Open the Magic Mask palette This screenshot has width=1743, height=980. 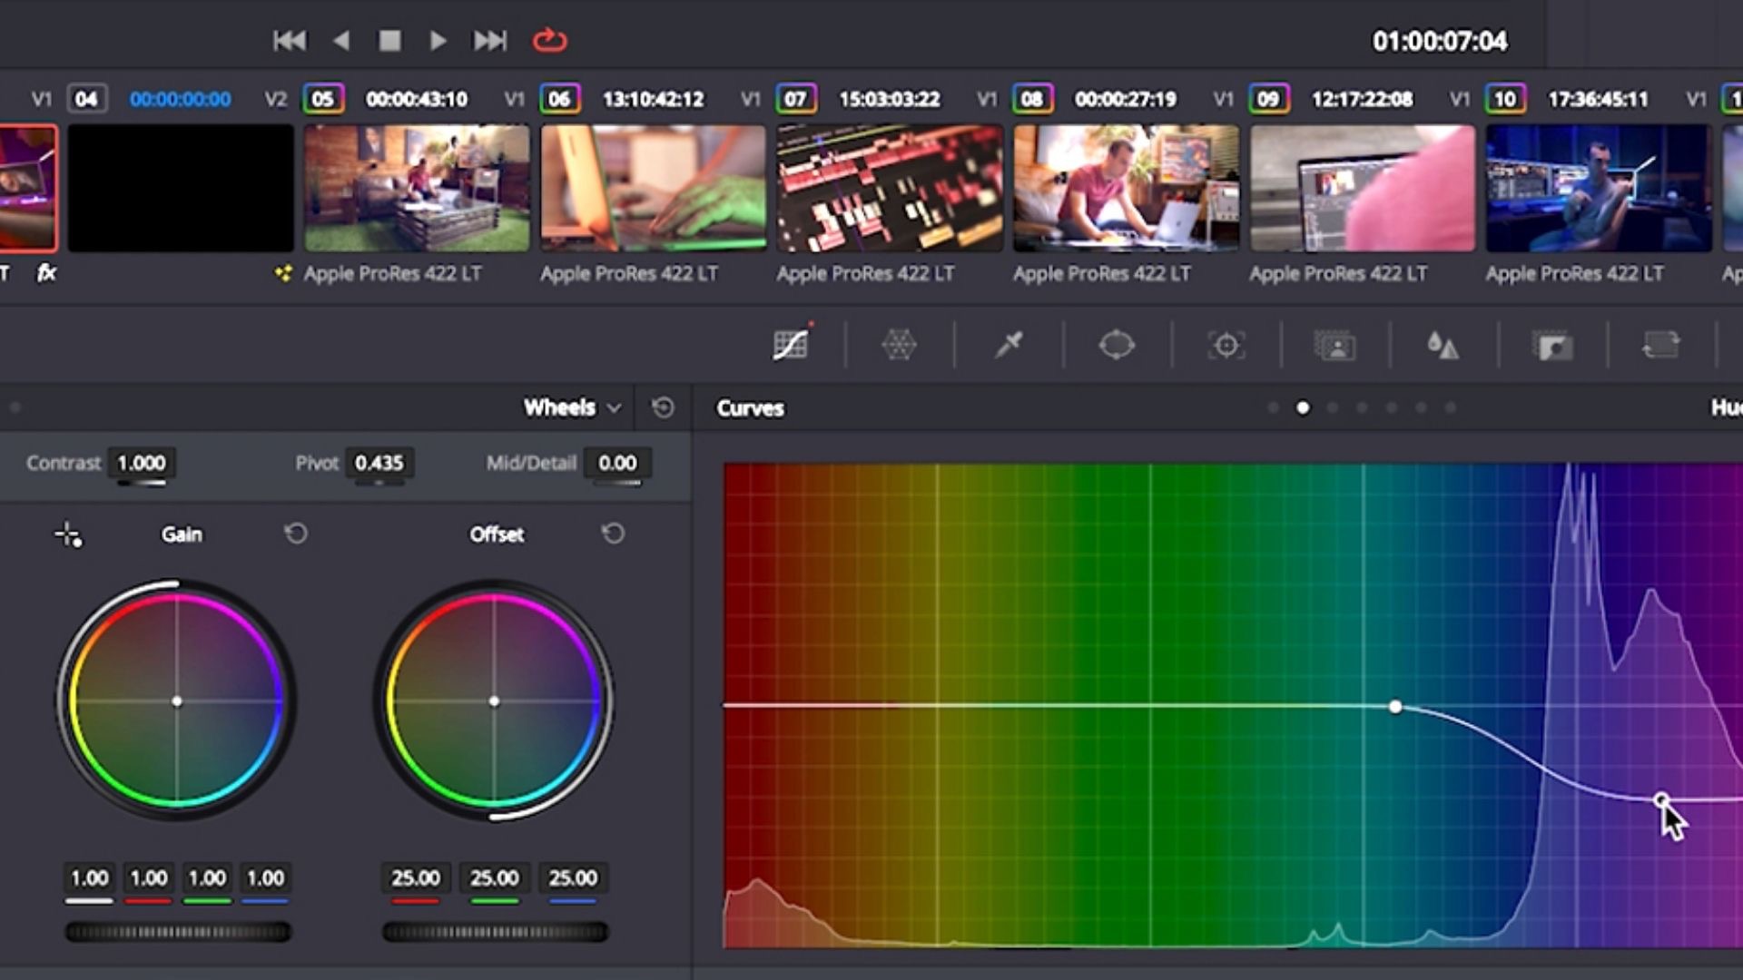1334,346
